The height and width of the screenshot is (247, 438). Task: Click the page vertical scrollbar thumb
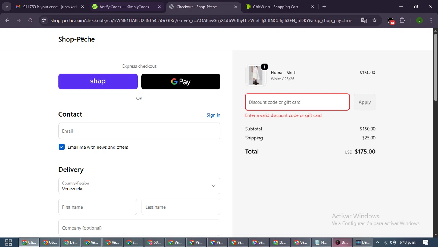click(x=436, y=67)
